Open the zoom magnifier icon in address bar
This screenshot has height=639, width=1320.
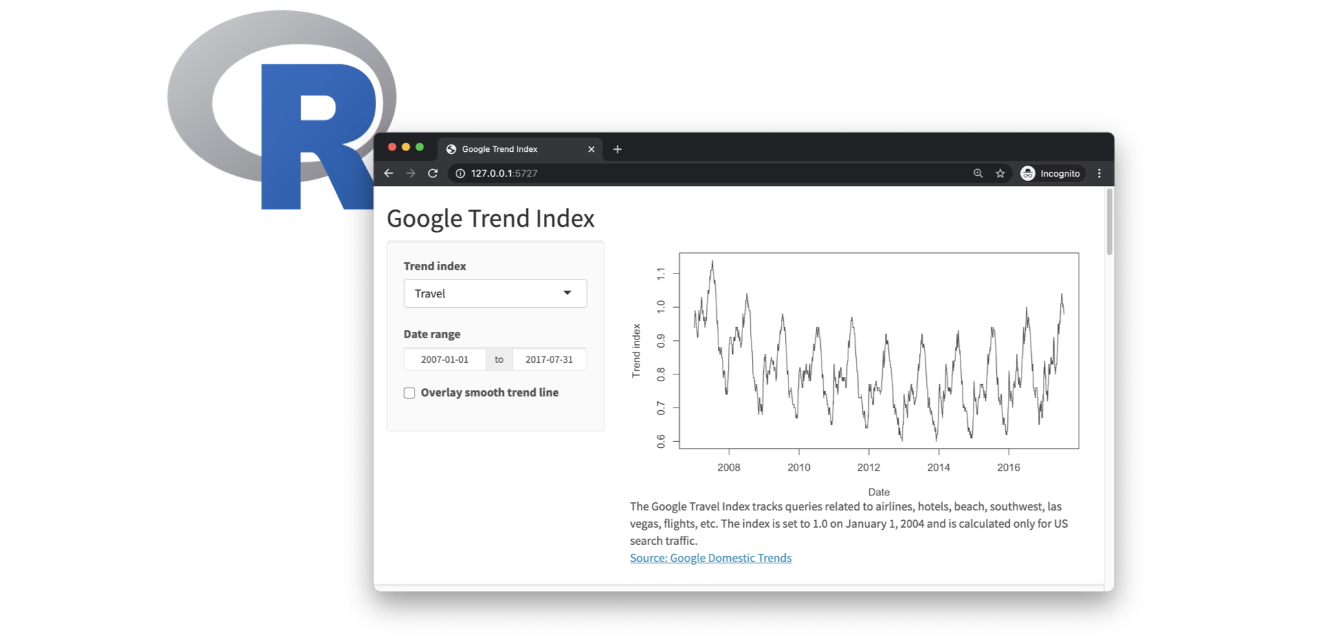click(x=978, y=173)
